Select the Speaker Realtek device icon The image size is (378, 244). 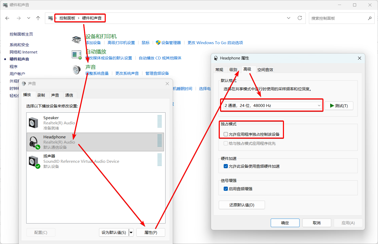click(34, 123)
